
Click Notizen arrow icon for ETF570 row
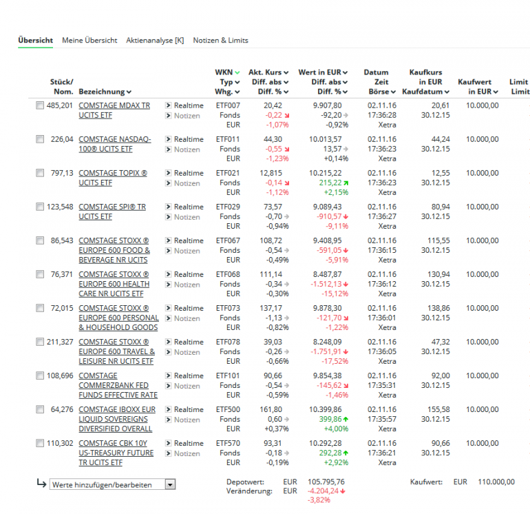[168, 453]
